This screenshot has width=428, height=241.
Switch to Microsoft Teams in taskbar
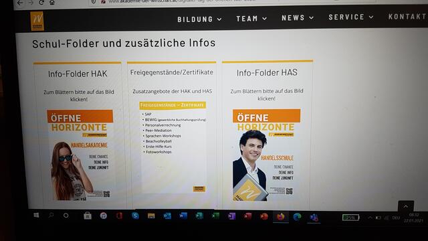314,218
